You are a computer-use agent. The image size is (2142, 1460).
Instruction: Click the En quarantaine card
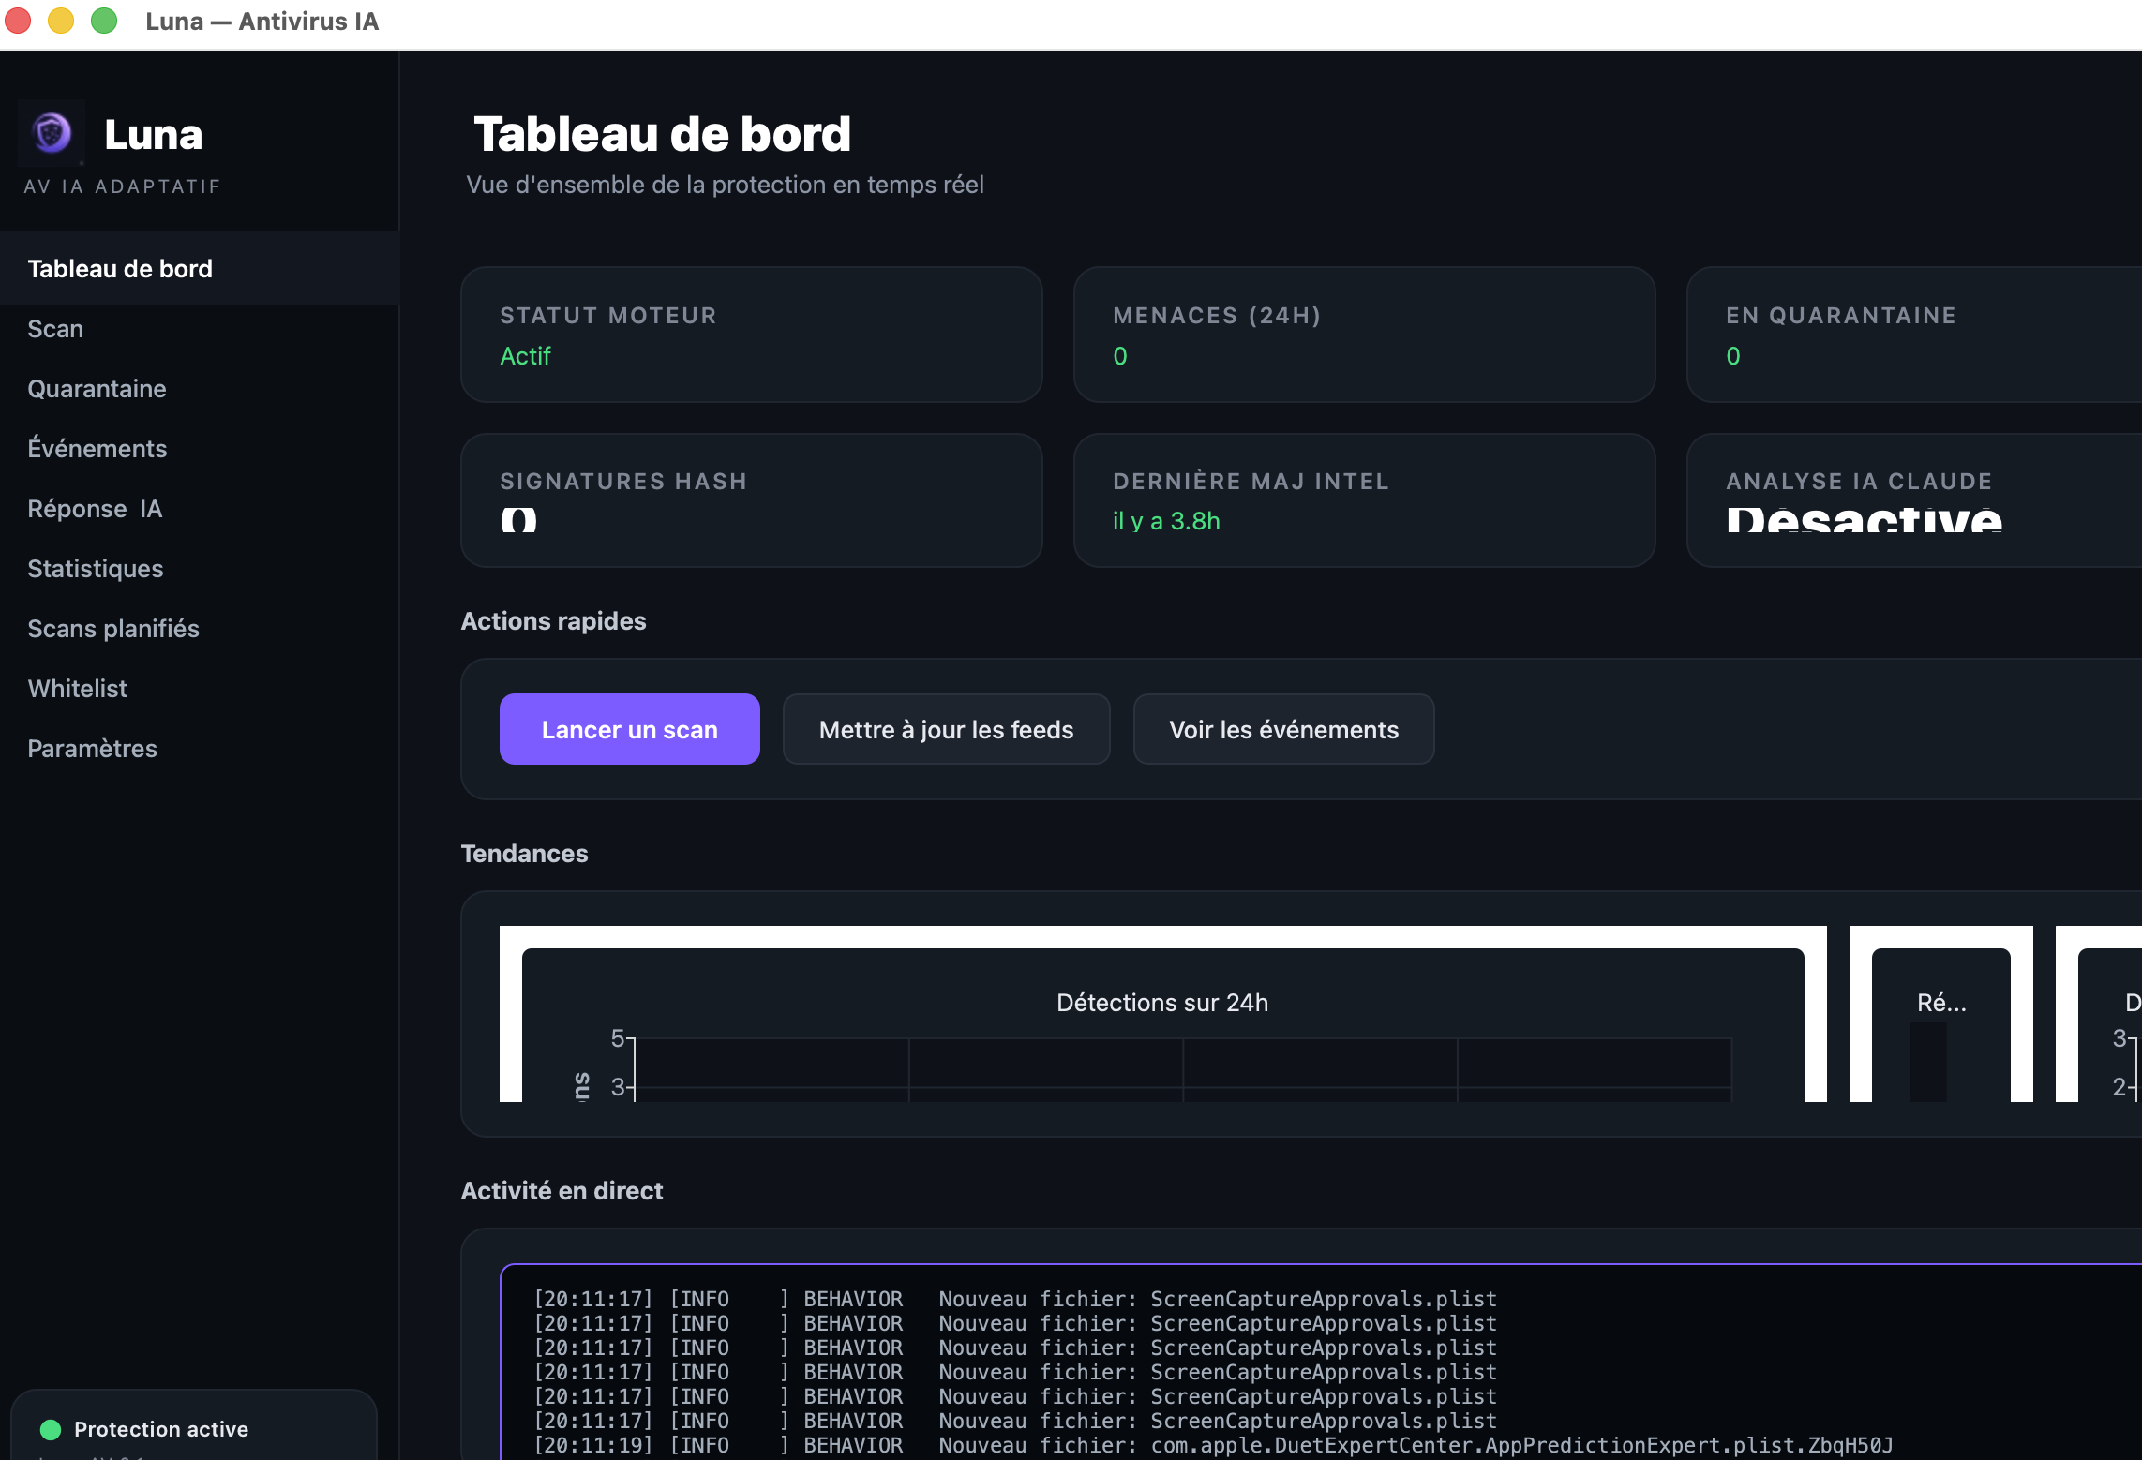[1915, 335]
